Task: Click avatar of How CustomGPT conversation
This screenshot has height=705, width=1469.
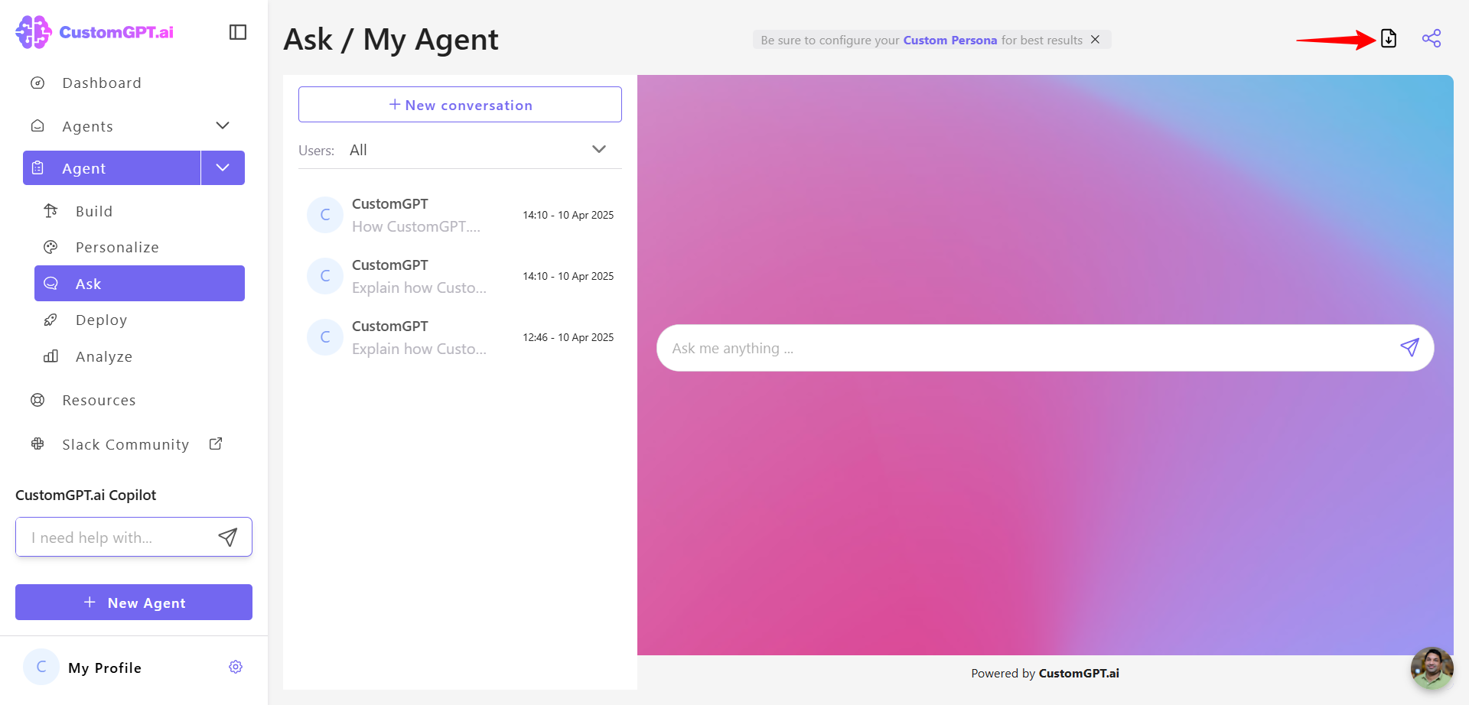Action: tap(325, 215)
